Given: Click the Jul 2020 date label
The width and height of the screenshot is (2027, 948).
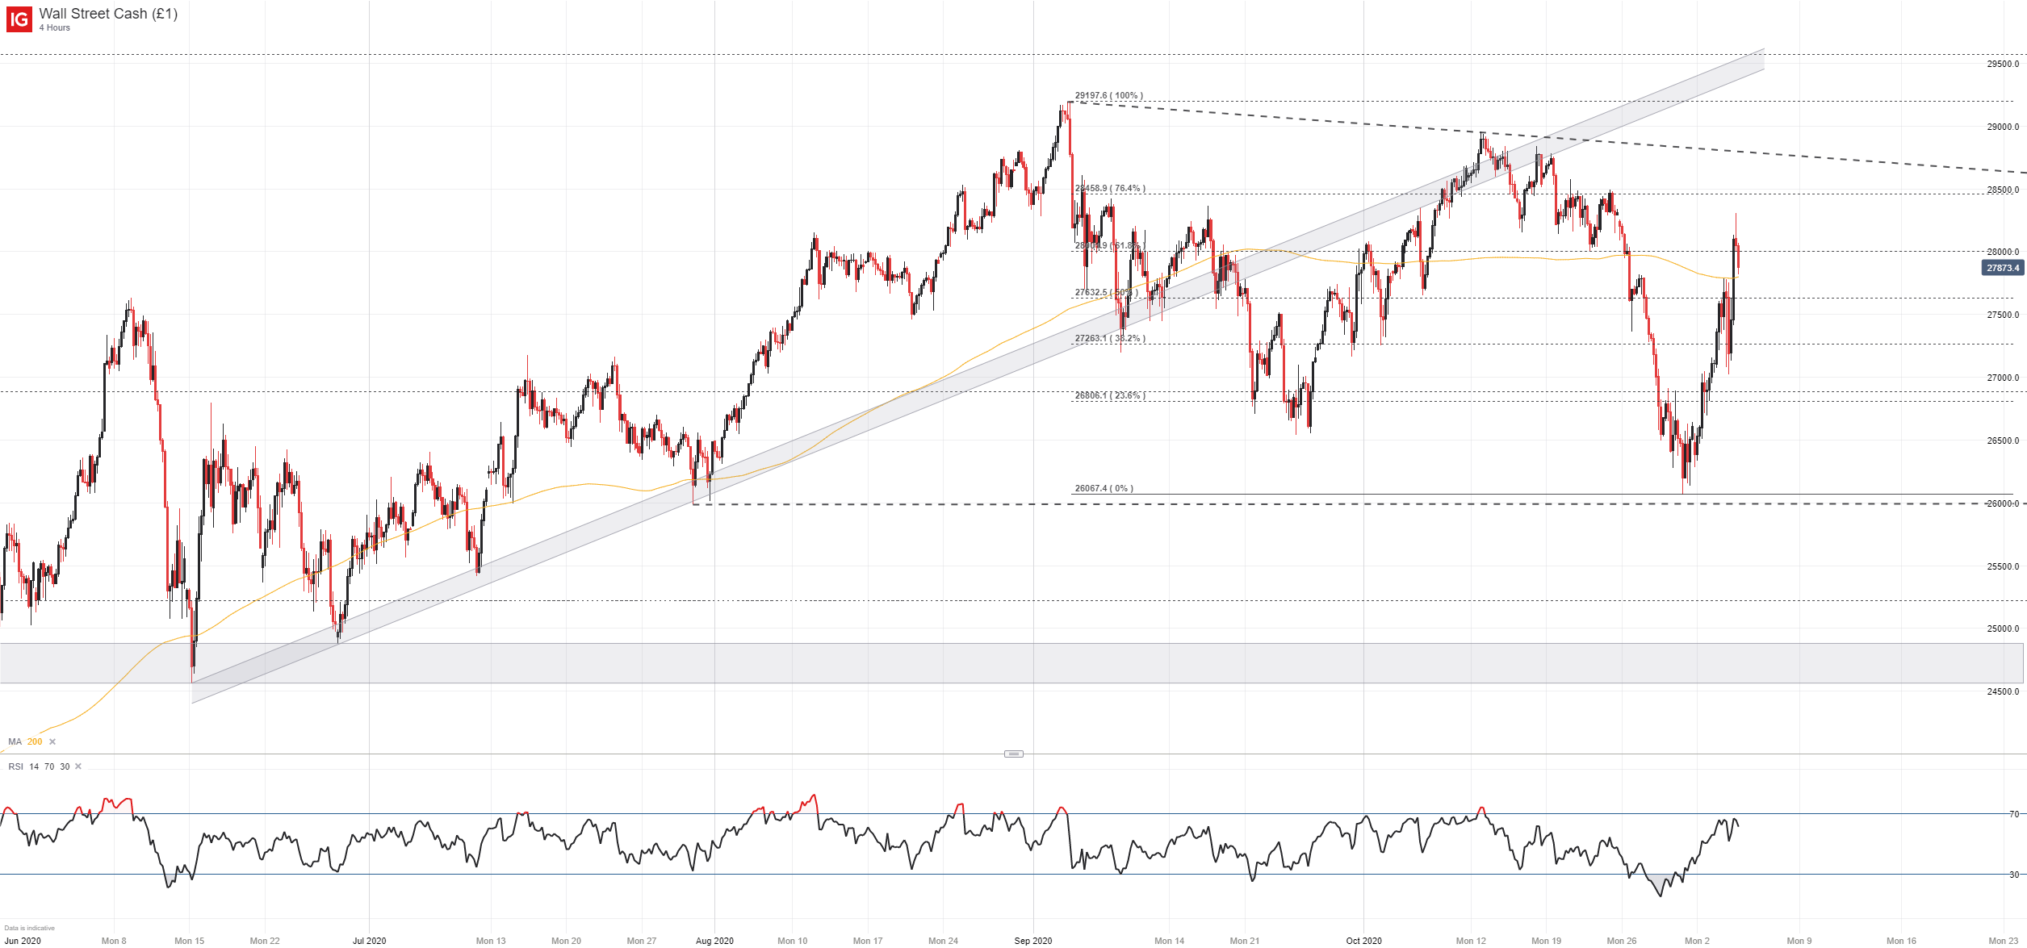Looking at the screenshot, I should [369, 941].
